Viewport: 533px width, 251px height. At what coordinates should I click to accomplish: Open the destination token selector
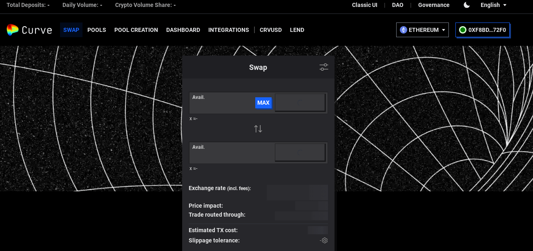[300, 152]
